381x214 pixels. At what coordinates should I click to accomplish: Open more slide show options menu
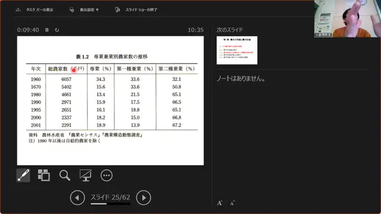(x=107, y=175)
